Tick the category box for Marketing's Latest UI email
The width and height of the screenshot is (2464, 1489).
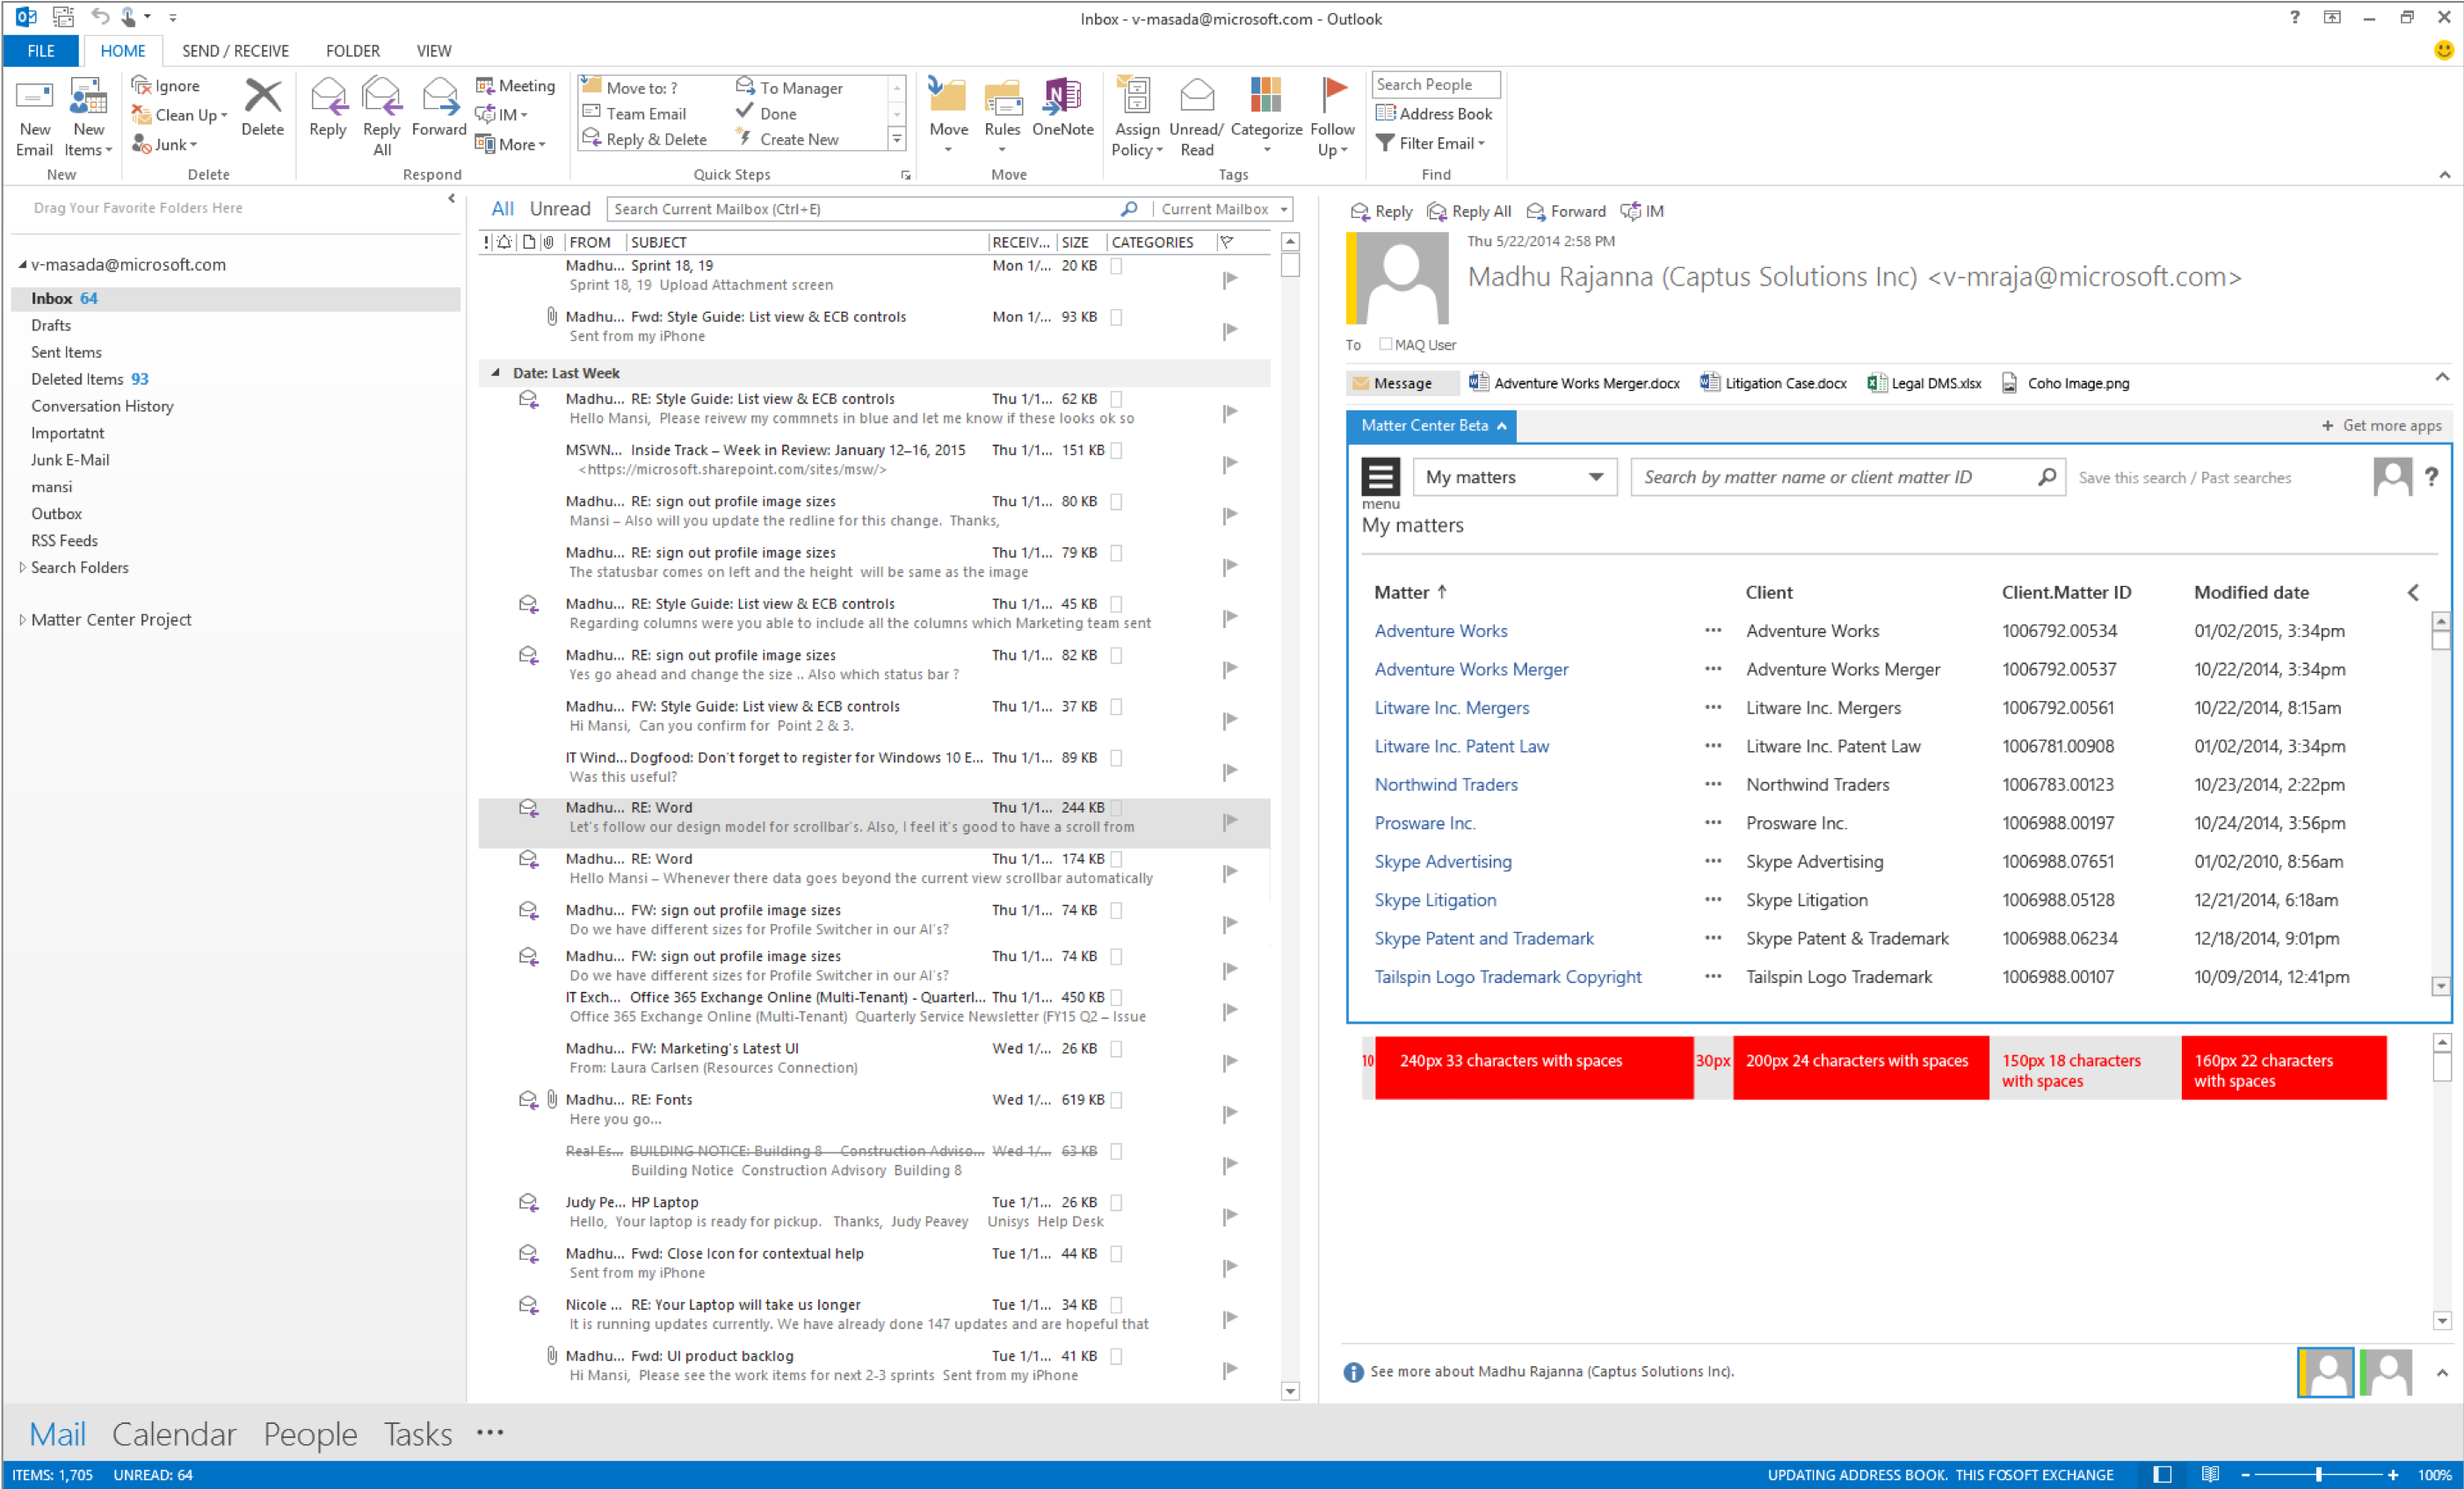[1116, 1049]
